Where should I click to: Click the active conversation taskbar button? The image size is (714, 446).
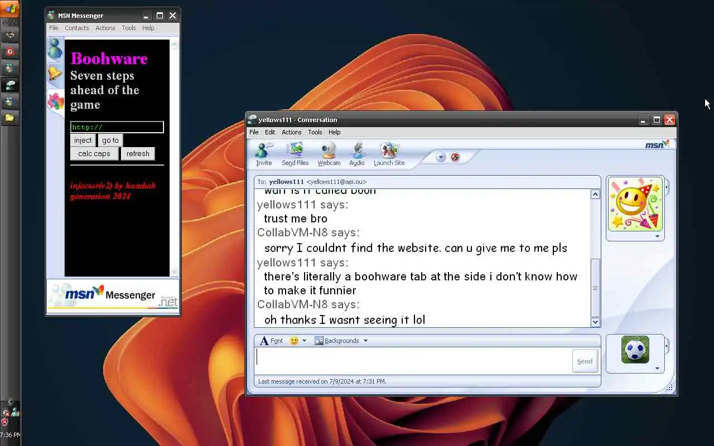(x=10, y=85)
